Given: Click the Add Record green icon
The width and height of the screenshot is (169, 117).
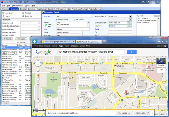Looking at the screenshot, I should tap(3, 13).
